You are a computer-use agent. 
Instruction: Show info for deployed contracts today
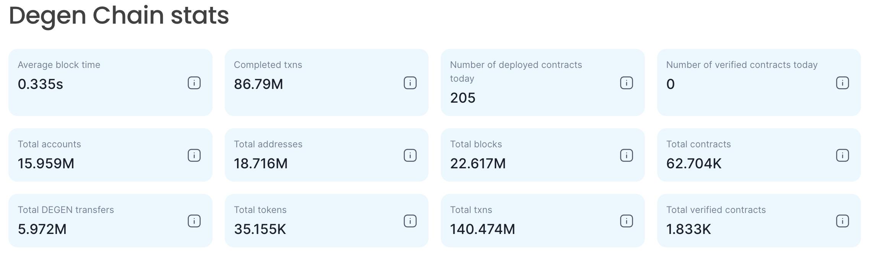point(626,83)
